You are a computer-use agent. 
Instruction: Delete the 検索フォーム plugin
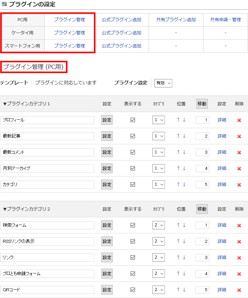(239, 225)
